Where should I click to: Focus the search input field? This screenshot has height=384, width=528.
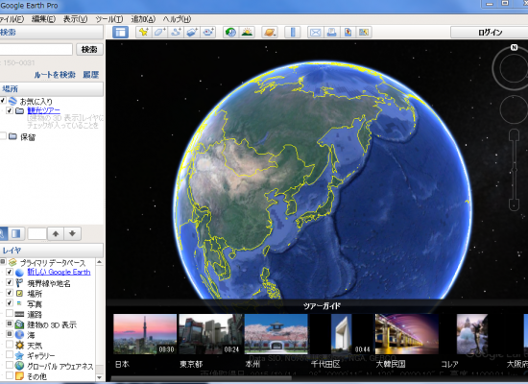(x=36, y=50)
